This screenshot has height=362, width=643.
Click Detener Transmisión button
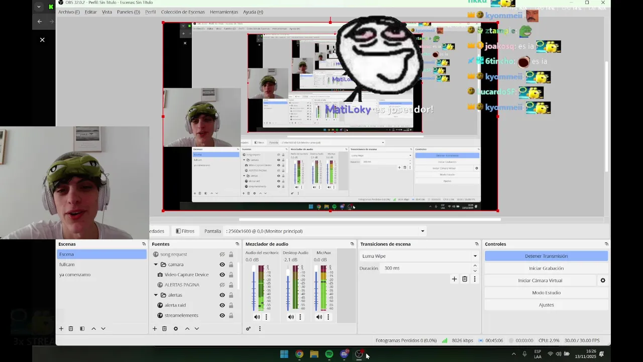coord(546,256)
